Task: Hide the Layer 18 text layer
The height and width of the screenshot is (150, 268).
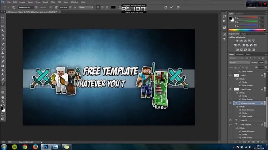Action: coord(230,120)
